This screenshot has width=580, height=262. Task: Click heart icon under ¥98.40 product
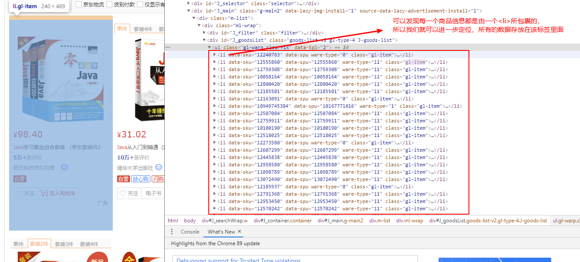pos(19,193)
